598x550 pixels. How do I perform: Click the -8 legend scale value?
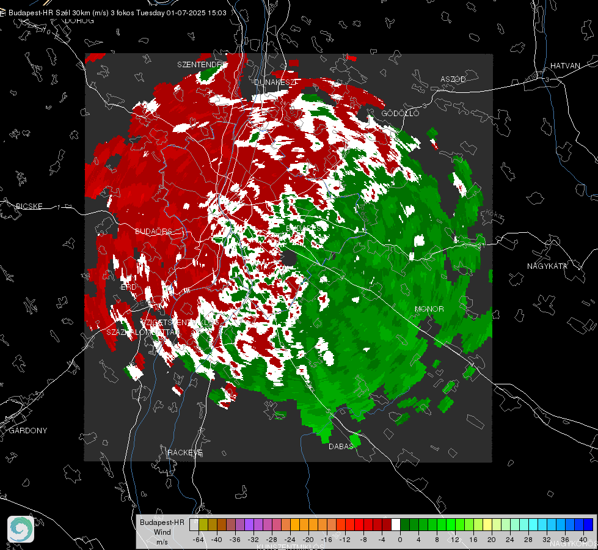pos(363,540)
